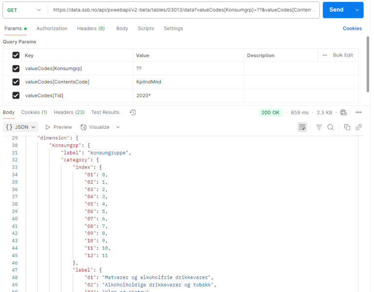Click the value cell containing ??

[188, 69]
